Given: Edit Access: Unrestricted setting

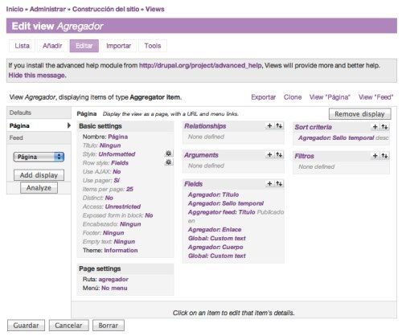Looking at the screenshot, I should tap(123, 207).
